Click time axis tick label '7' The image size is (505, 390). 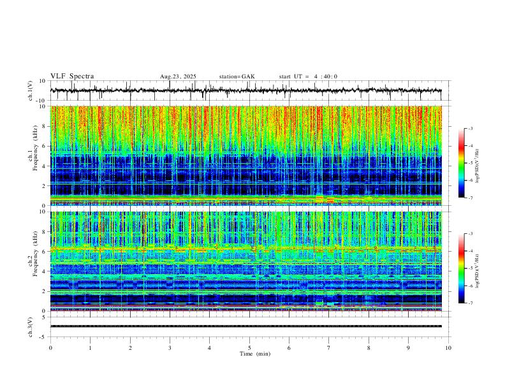[x=329, y=348]
